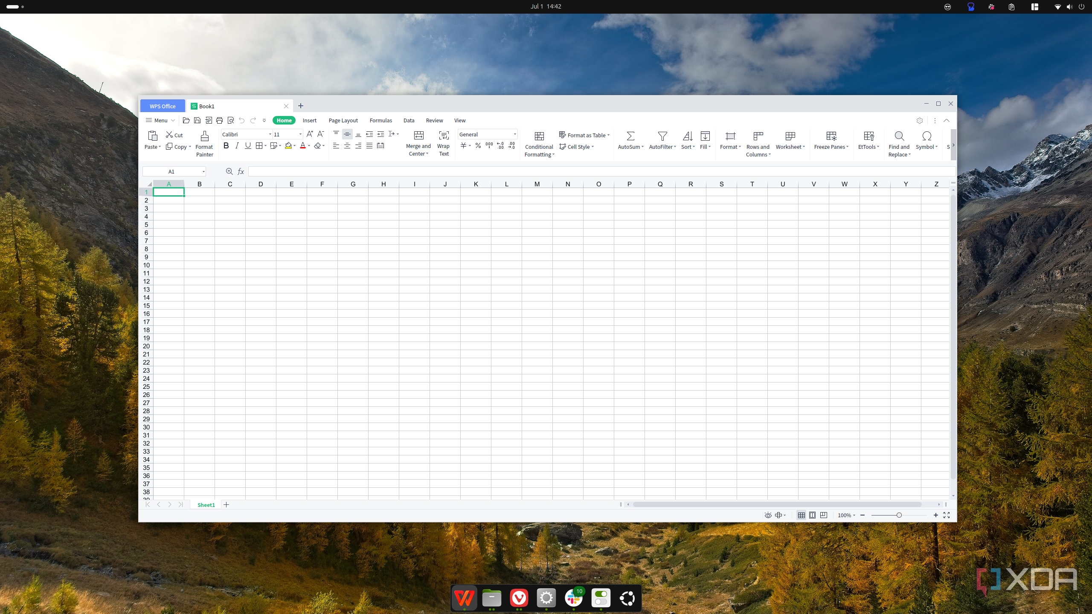Click the zoom slider handle
This screenshot has height=614, width=1092.
(899, 515)
